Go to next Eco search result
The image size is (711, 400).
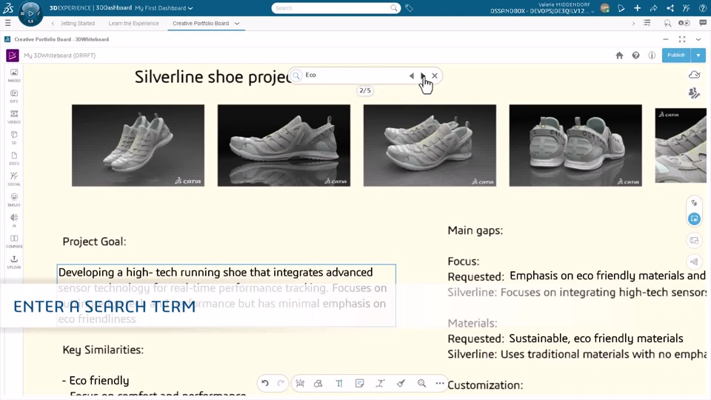tap(423, 76)
